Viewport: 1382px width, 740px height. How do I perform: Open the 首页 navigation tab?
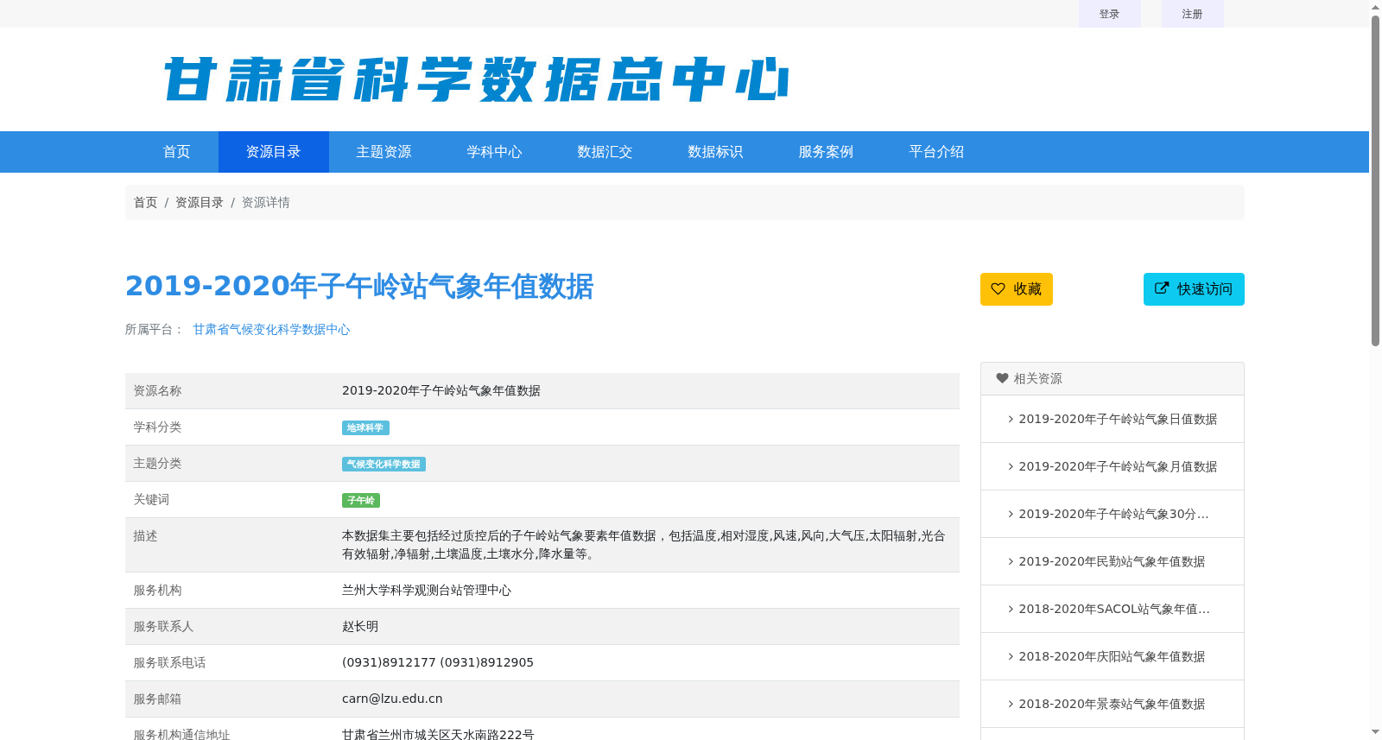177,152
